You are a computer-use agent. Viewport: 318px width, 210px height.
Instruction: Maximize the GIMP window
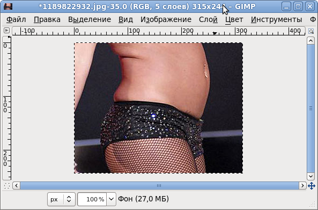pyautogui.click(x=298, y=6)
